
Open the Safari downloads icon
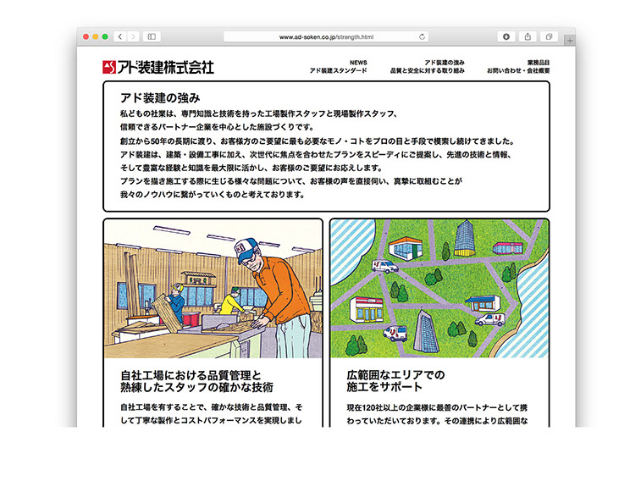(506, 37)
